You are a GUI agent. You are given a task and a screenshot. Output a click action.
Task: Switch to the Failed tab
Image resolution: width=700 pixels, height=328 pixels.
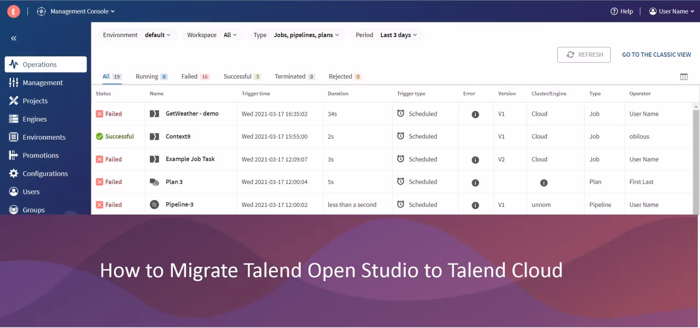point(195,76)
